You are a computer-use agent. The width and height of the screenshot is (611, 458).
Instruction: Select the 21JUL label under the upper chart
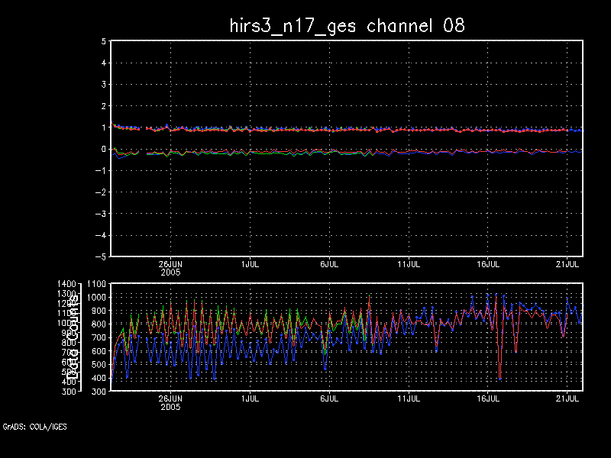568,263
